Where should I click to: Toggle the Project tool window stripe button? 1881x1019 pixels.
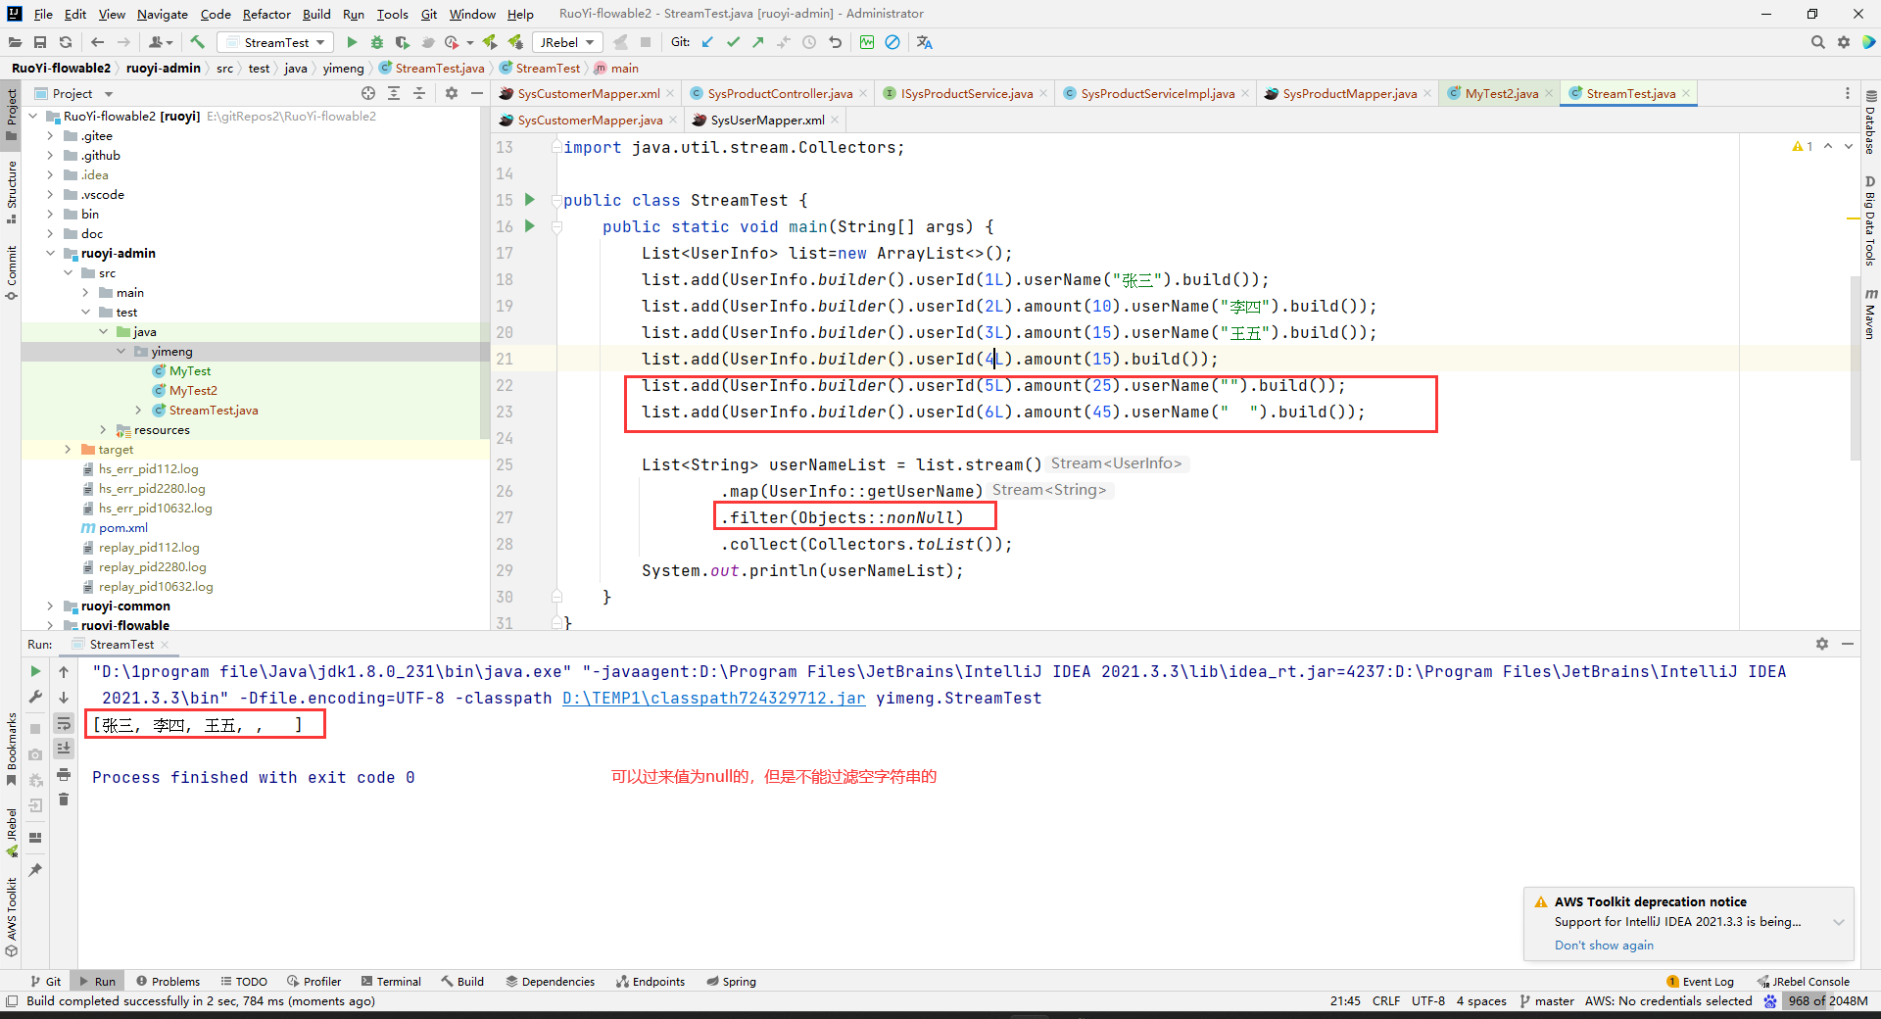[x=11, y=114]
